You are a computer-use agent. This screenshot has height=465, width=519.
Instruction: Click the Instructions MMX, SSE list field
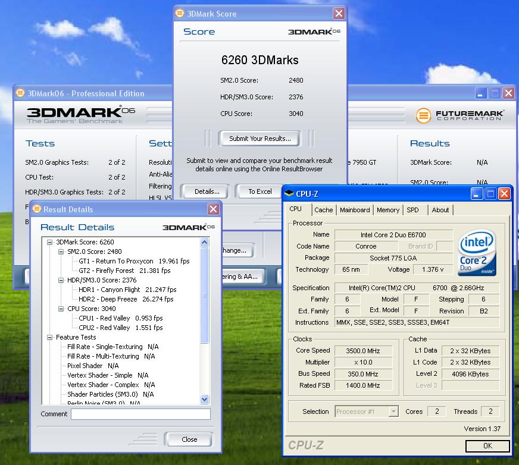(417, 322)
